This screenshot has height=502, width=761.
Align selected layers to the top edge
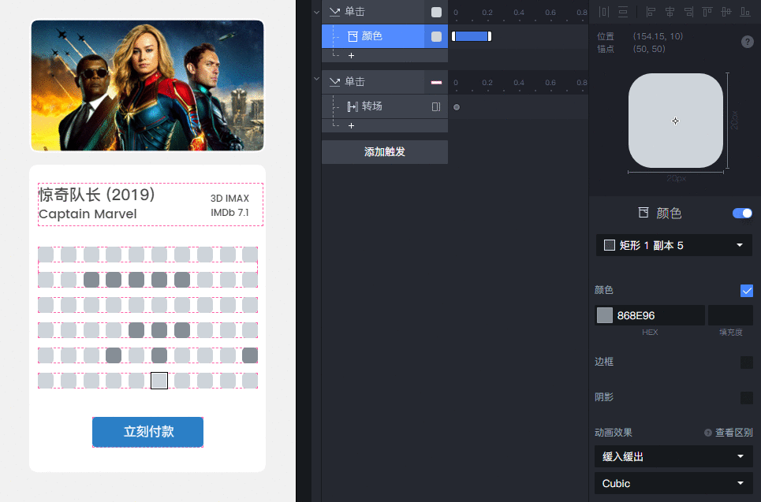click(707, 12)
